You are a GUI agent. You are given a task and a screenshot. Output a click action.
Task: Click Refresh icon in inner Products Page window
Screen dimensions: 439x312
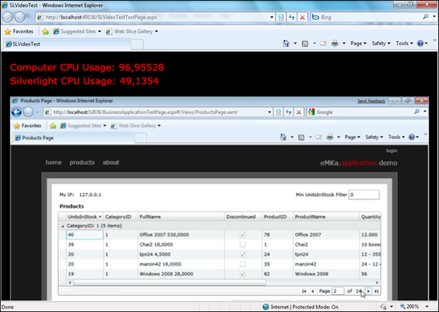click(x=289, y=113)
